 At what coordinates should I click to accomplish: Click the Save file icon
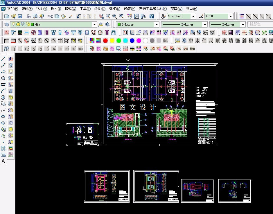pyautogui.click(x=20, y=16)
